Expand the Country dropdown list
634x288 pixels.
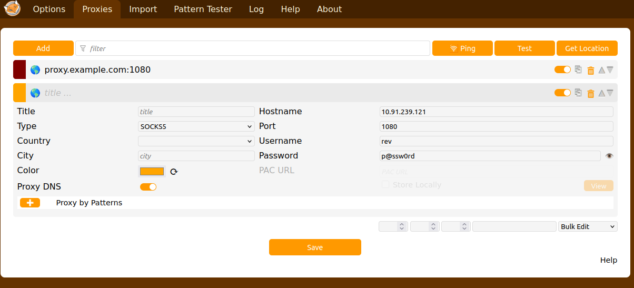click(196, 141)
